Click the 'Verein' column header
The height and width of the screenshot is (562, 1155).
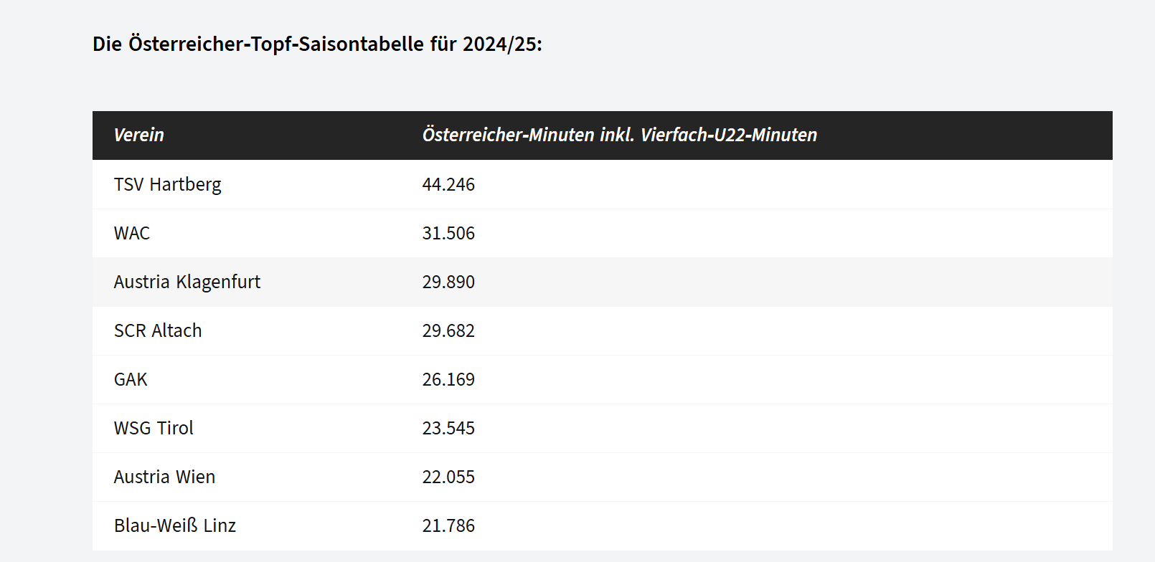click(139, 135)
